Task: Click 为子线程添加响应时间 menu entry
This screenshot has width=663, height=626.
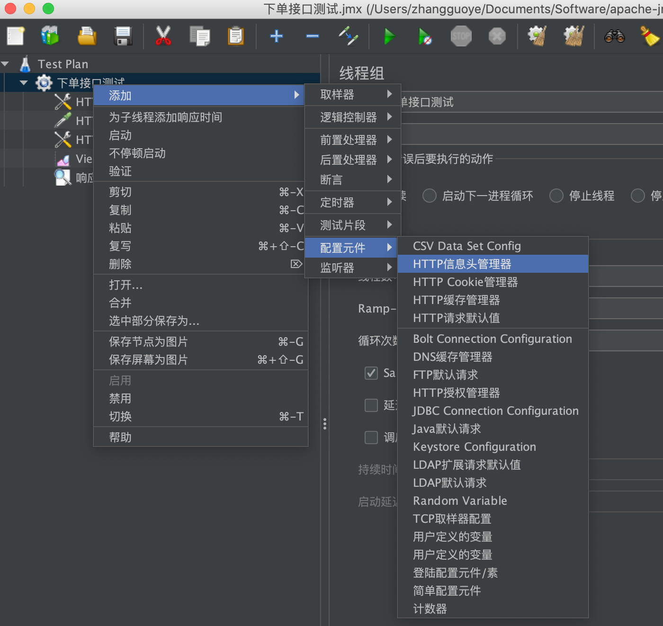Action: (201, 117)
